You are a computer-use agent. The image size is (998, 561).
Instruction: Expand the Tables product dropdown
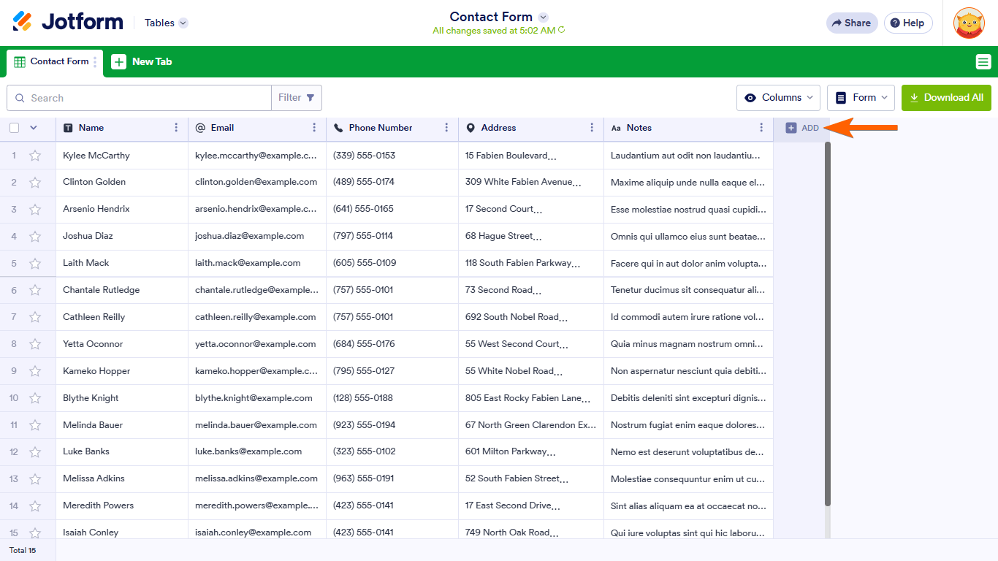click(x=167, y=23)
